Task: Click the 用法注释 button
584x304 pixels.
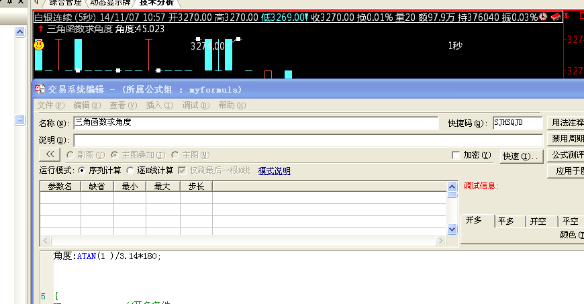Action: click(566, 123)
